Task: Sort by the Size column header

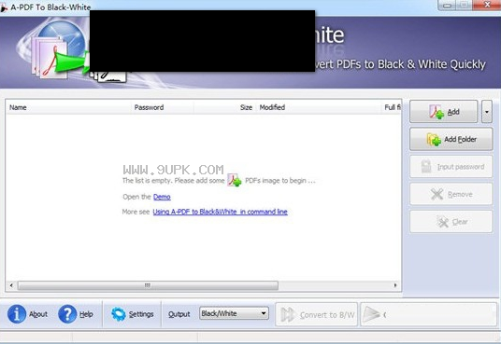Action: coord(224,107)
